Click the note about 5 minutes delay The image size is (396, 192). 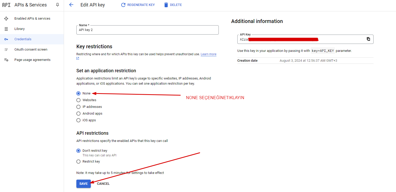(120, 173)
